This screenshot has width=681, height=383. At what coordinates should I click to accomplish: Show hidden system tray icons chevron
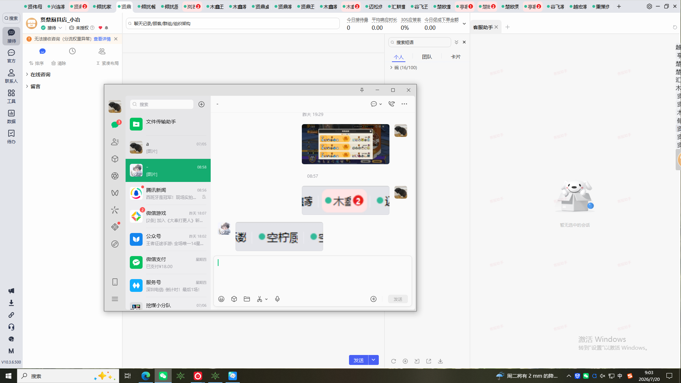tap(569, 376)
